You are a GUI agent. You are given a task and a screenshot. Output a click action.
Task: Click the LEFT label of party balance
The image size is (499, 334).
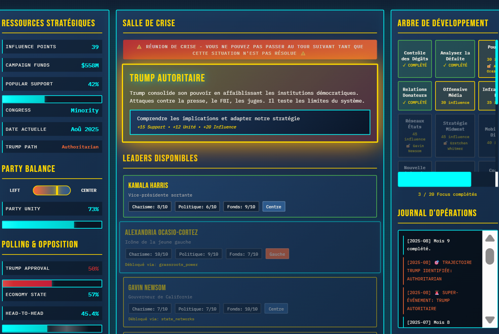[15, 190]
